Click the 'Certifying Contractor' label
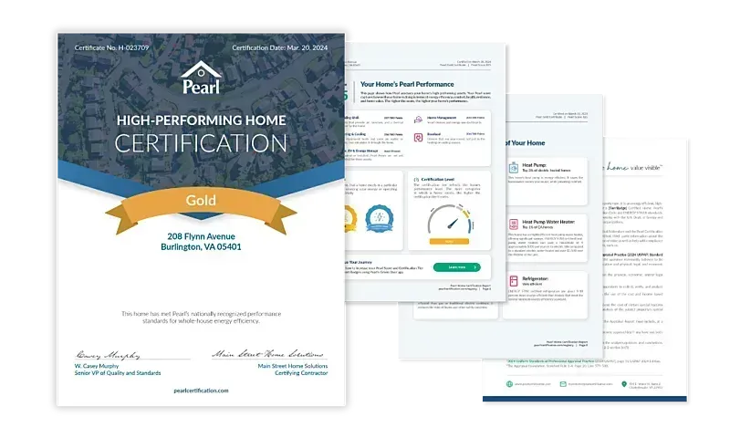The image size is (730, 438). tap(301, 373)
